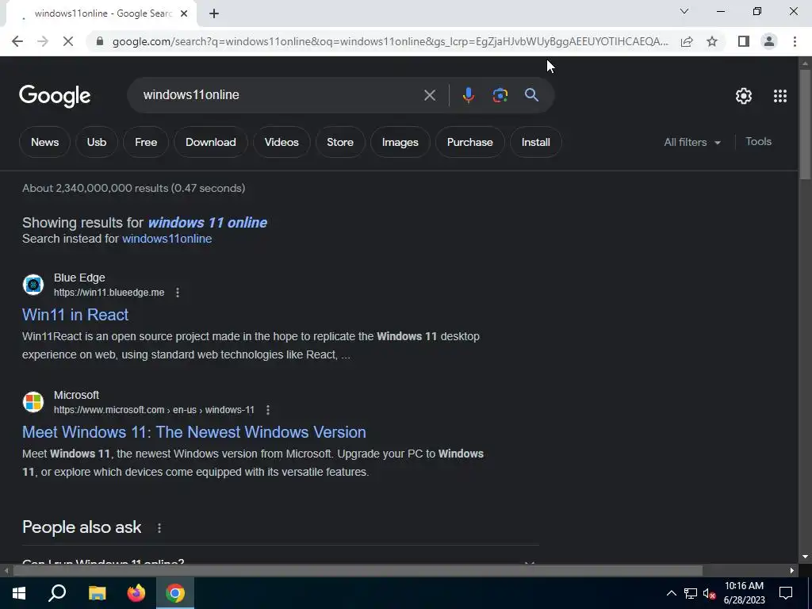Filter results by Download
The height and width of the screenshot is (609, 812).
(211, 142)
